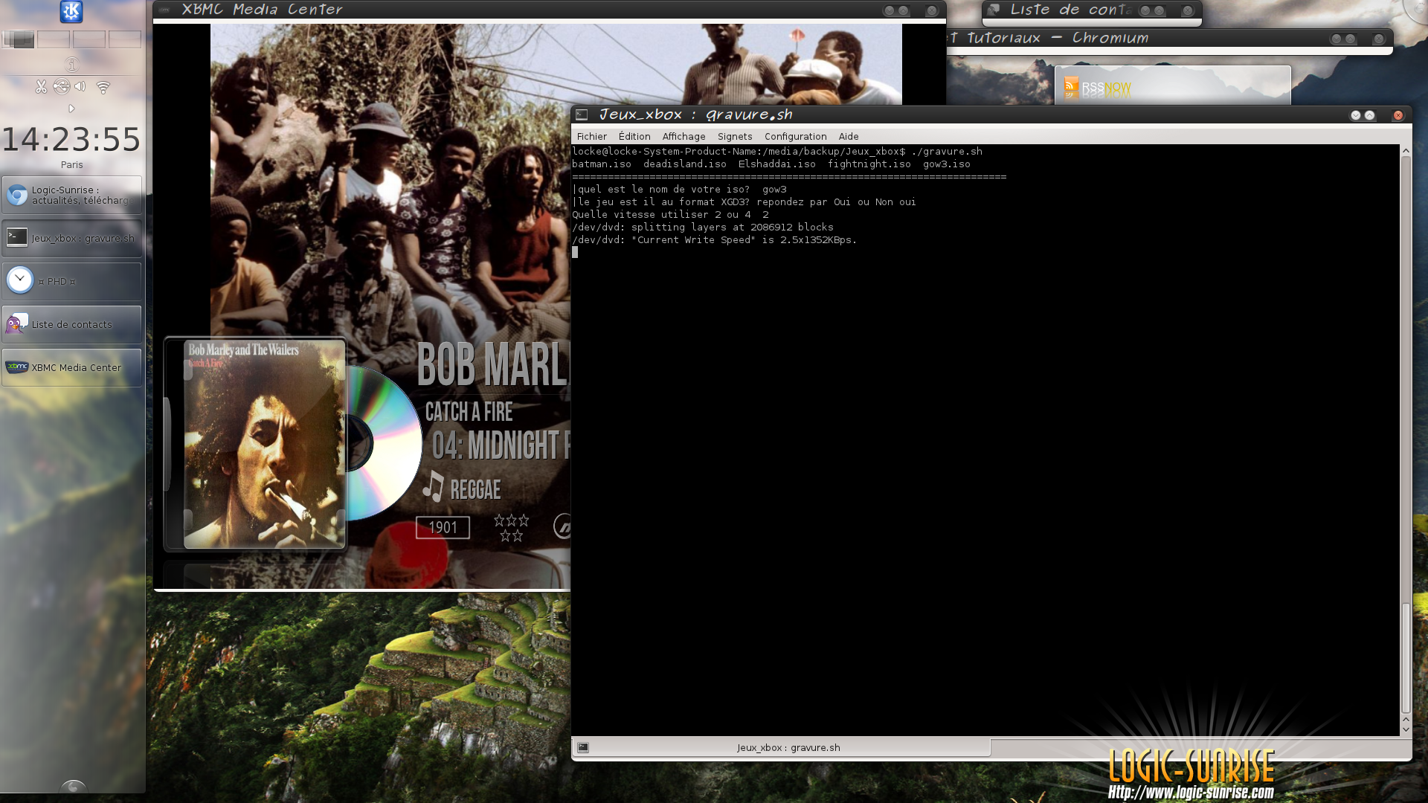Maximize the Chromium window
This screenshot has width=1428, height=803.
point(1350,39)
